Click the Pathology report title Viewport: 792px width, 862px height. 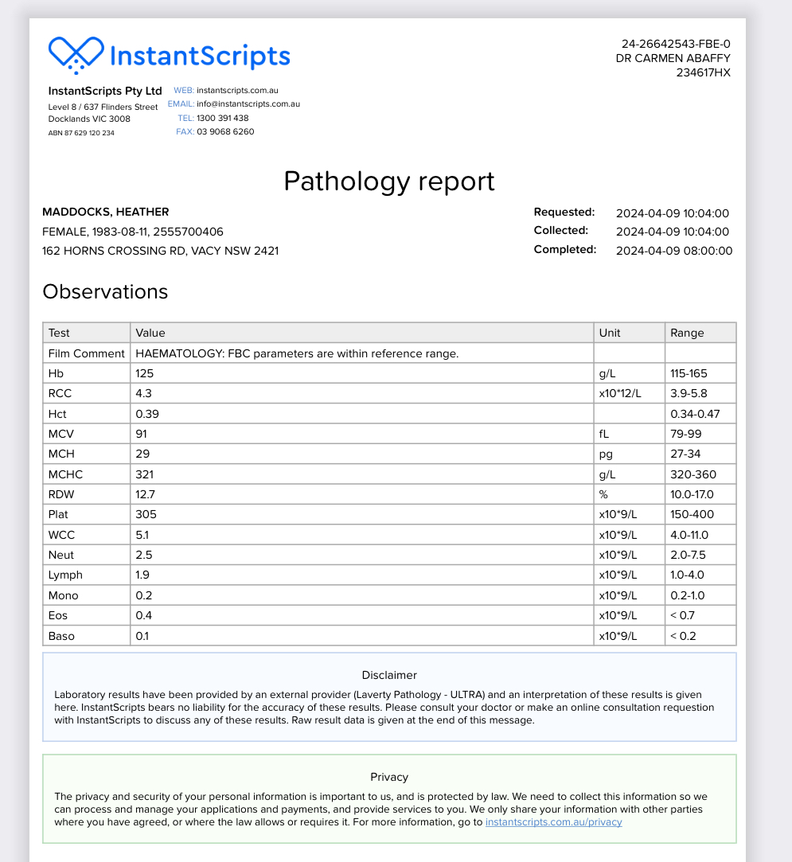coord(389,181)
